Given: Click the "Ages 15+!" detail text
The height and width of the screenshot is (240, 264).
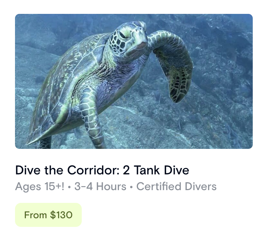Looking at the screenshot, I should (x=40, y=187).
